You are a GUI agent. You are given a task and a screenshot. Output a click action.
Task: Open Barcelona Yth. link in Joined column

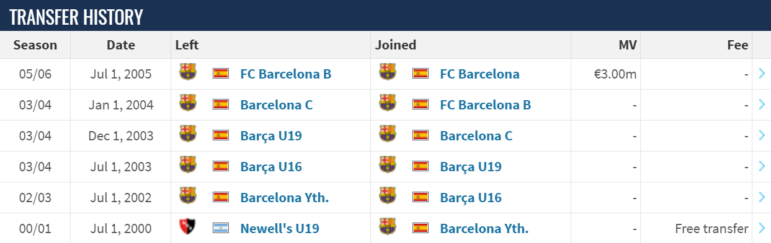(484, 229)
